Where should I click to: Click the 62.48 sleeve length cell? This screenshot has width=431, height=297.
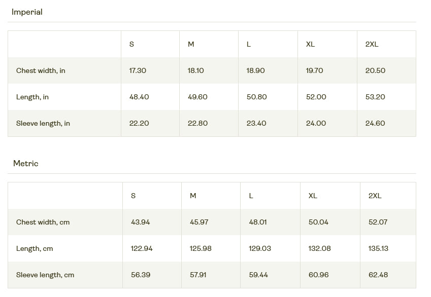click(378, 275)
